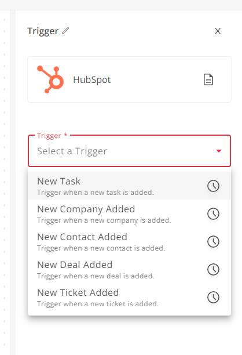Viewport: 242px width, 355px height.
Task: Click the orange HubSpot sprocket logo
Action: (x=50, y=79)
